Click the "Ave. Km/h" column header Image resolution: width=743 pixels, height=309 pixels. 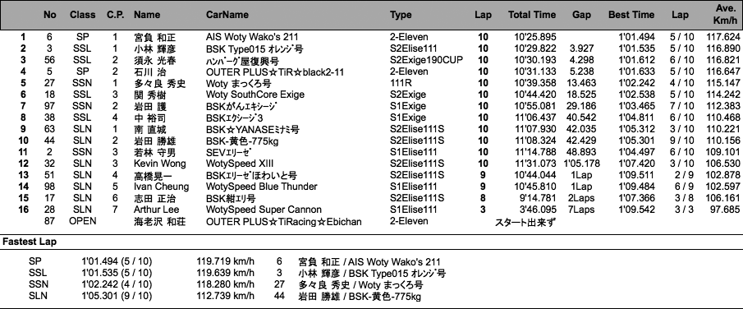click(726, 15)
